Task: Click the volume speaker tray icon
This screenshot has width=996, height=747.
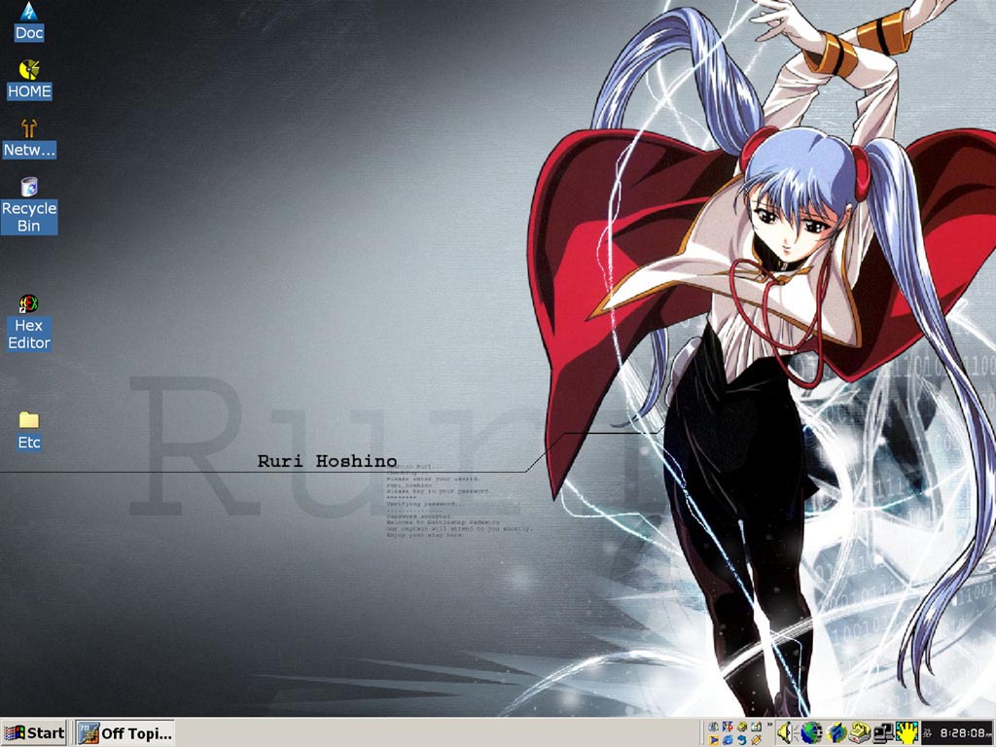Action: [x=786, y=733]
